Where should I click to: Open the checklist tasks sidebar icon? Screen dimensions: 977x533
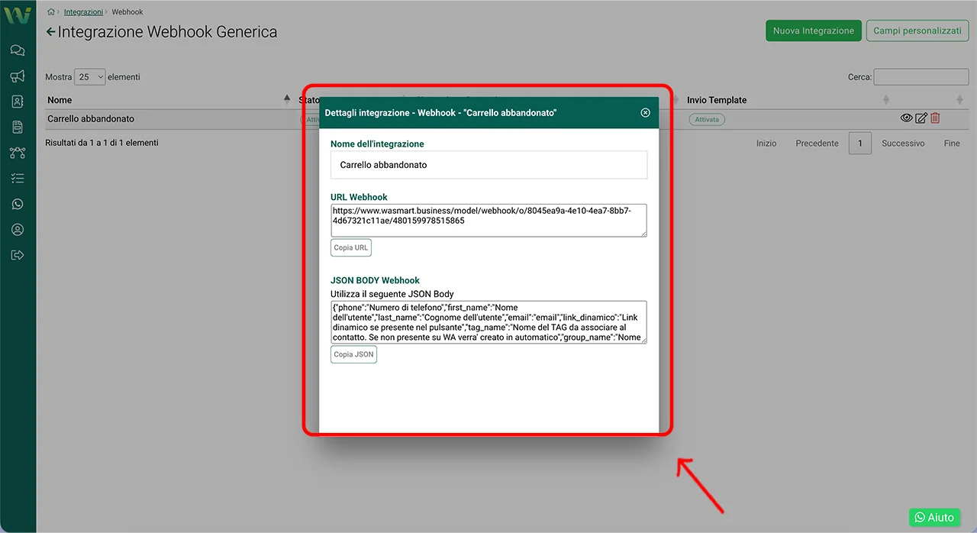(x=18, y=179)
